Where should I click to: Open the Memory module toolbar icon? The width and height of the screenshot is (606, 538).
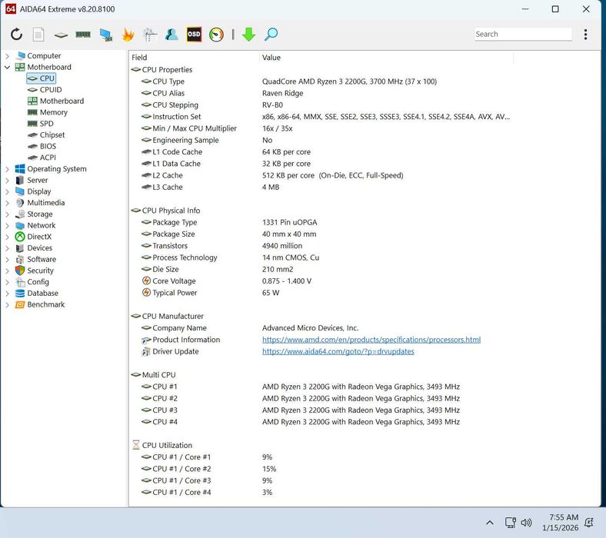[x=83, y=35]
